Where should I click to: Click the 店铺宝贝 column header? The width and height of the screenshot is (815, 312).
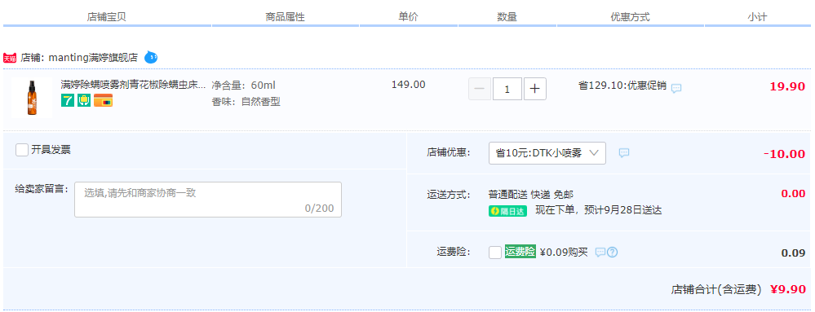pyautogui.click(x=107, y=17)
